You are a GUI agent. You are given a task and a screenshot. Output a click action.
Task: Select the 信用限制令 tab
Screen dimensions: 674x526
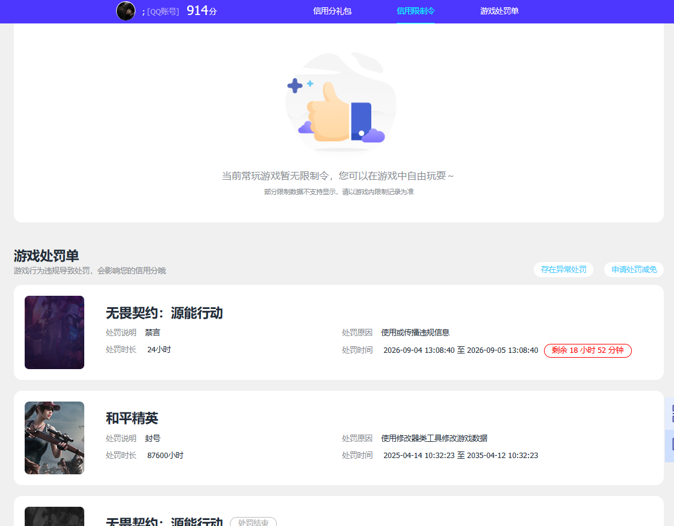pos(415,11)
